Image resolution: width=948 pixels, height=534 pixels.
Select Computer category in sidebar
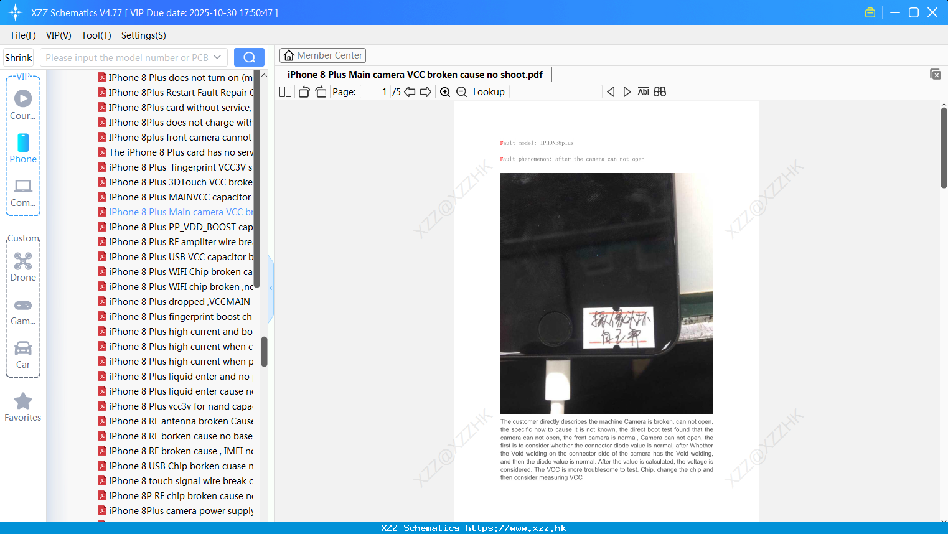(23, 193)
